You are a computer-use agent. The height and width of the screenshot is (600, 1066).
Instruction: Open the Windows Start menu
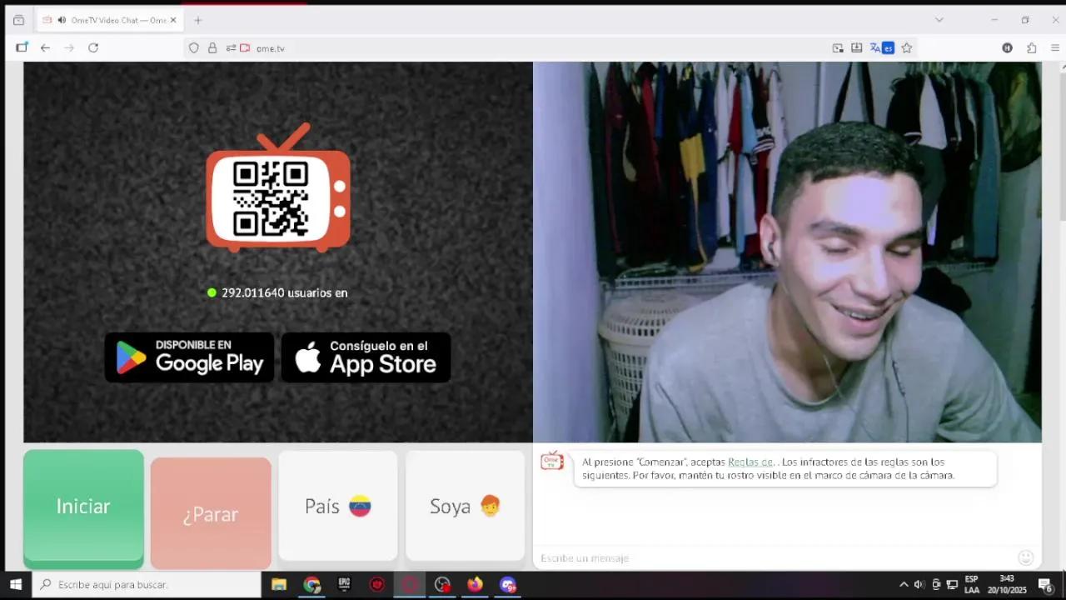15,585
